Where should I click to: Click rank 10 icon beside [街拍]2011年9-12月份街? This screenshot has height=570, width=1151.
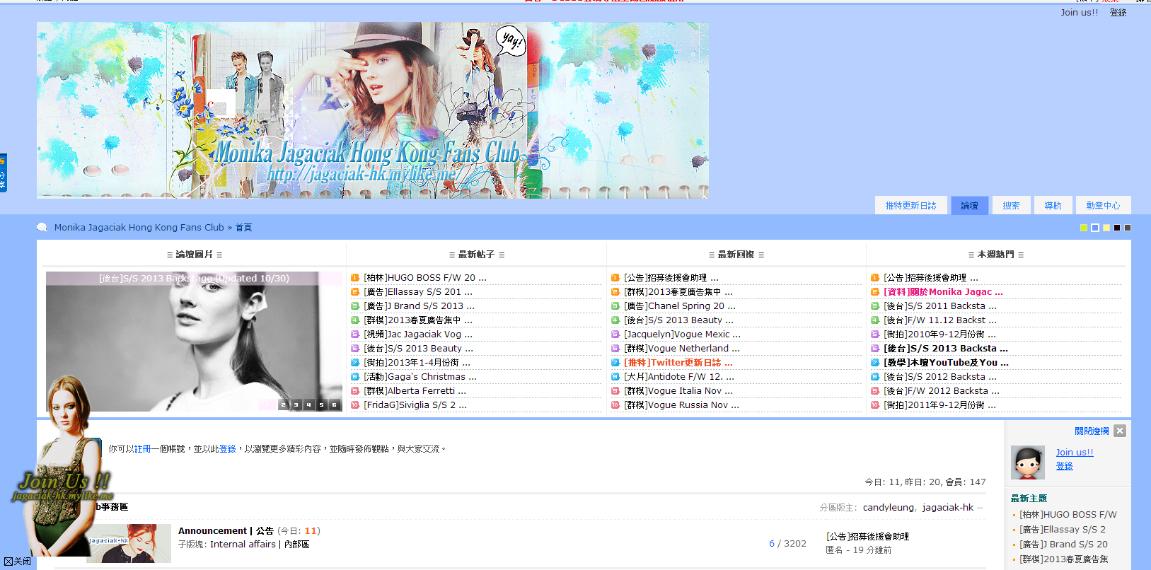875,405
